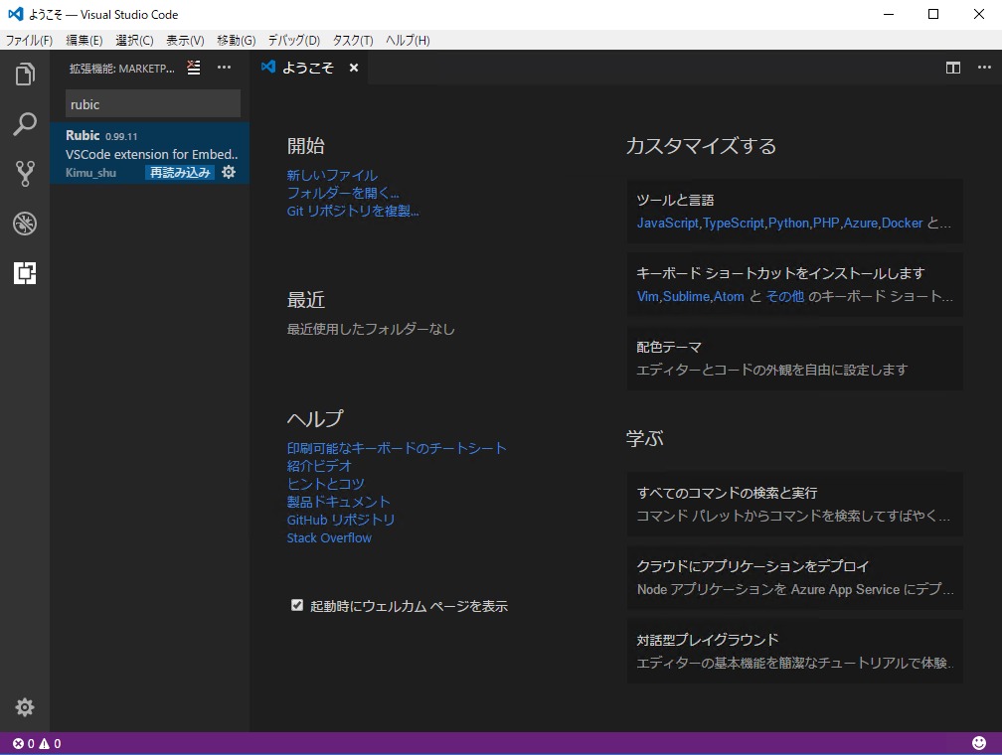Click the Sublime keymap link

pyautogui.click(x=686, y=296)
